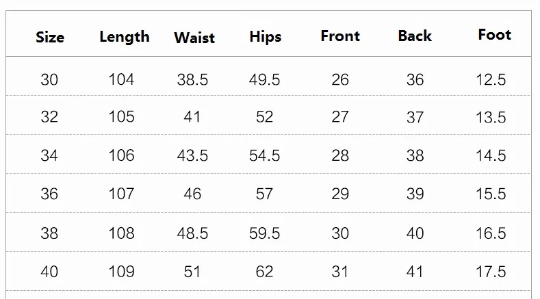This screenshot has width=540, height=299.
Task: Click the Length column header
Action: (124, 37)
